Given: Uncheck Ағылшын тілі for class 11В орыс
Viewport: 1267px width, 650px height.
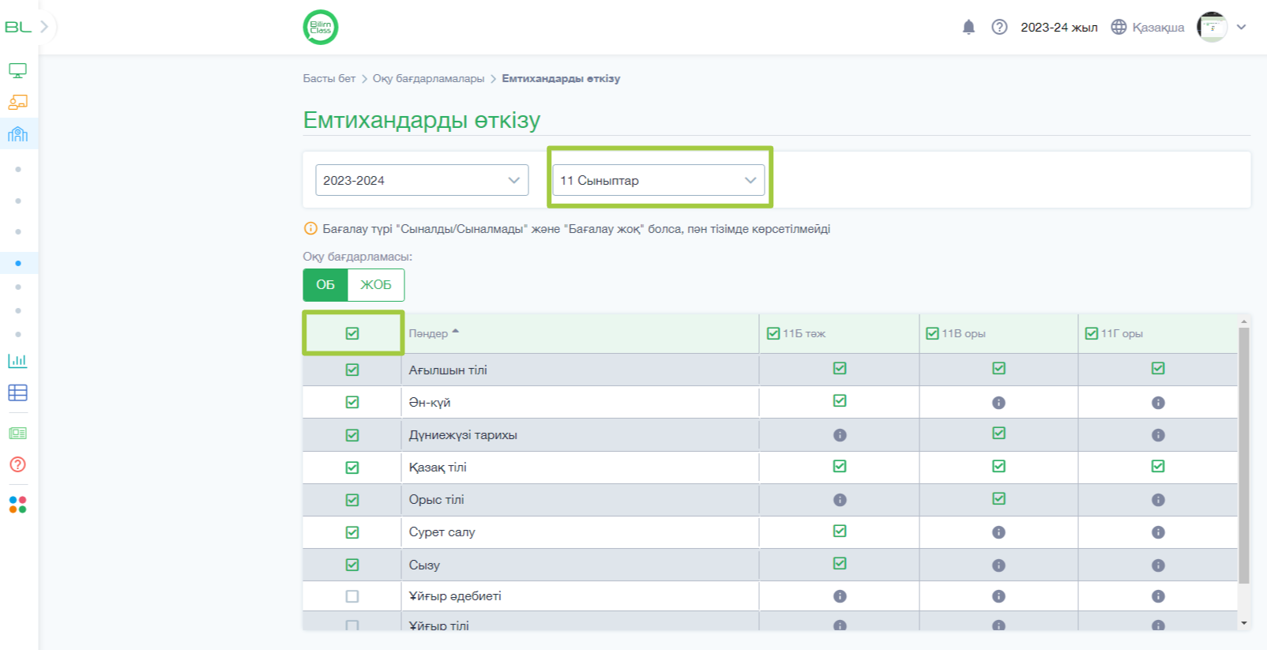Looking at the screenshot, I should tap(998, 368).
